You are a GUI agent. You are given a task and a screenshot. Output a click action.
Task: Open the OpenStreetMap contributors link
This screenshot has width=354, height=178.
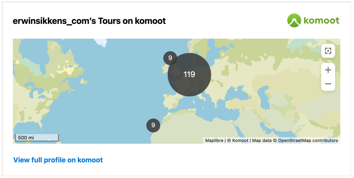(308, 140)
